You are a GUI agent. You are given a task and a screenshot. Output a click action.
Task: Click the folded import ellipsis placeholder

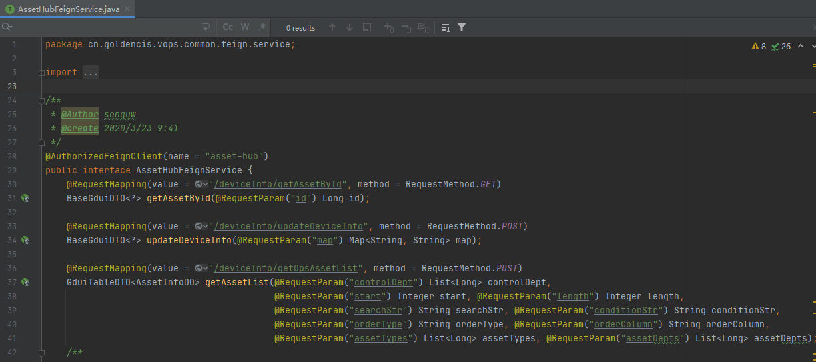pyautogui.click(x=91, y=73)
